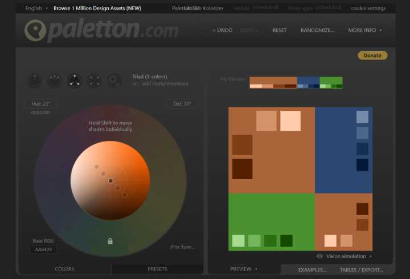Select the medium tan swatch in large brown panel
This screenshot has width=410, height=279.
pos(266,121)
